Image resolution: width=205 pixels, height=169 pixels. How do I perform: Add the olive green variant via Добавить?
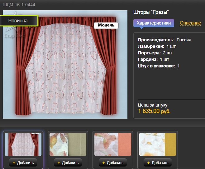(x=68, y=162)
